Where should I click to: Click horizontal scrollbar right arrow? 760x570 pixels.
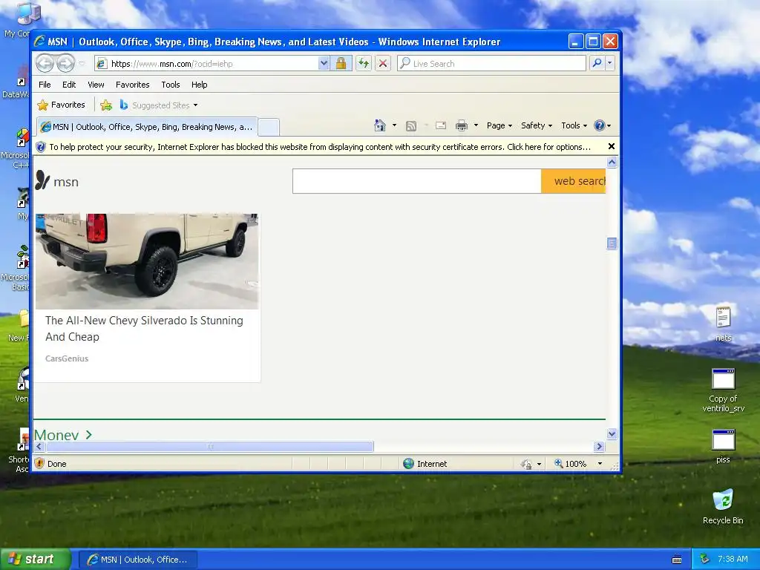599,446
